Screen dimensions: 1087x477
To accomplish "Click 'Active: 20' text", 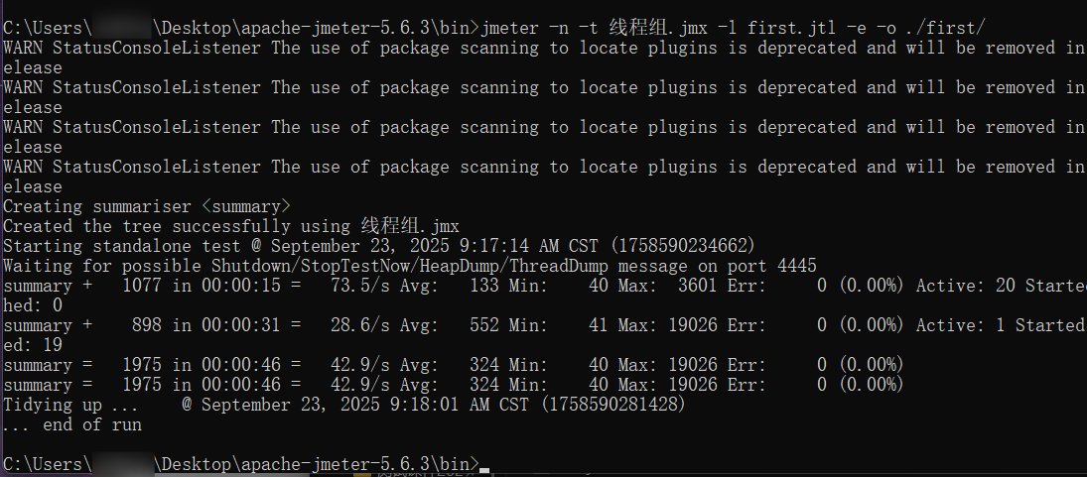I will coord(966,286).
